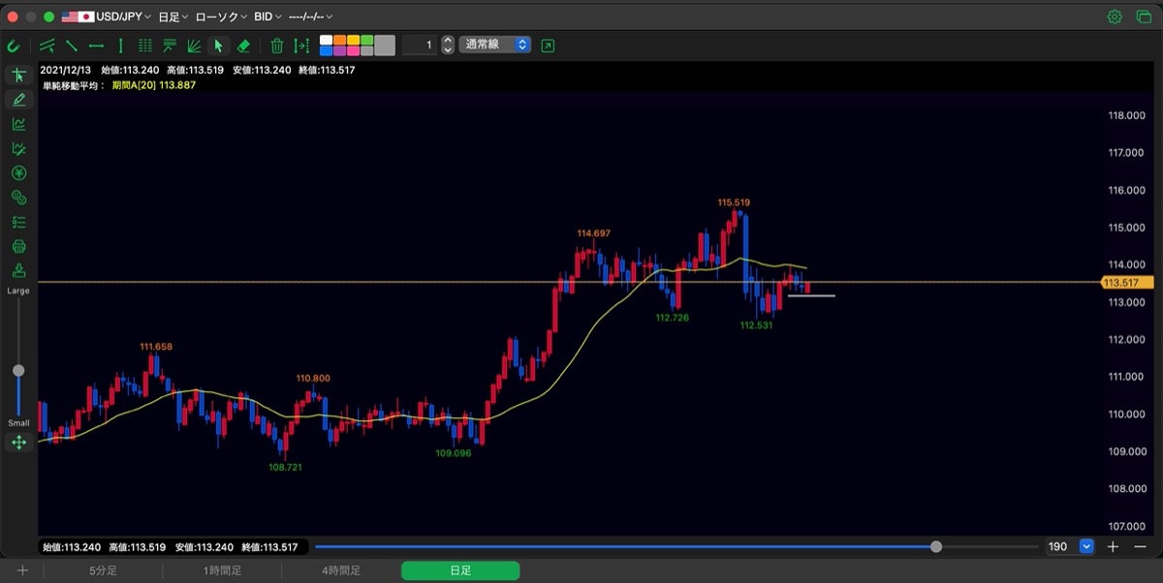Select the trend line drawing tool
This screenshot has height=583, width=1163.
(x=72, y=46)
